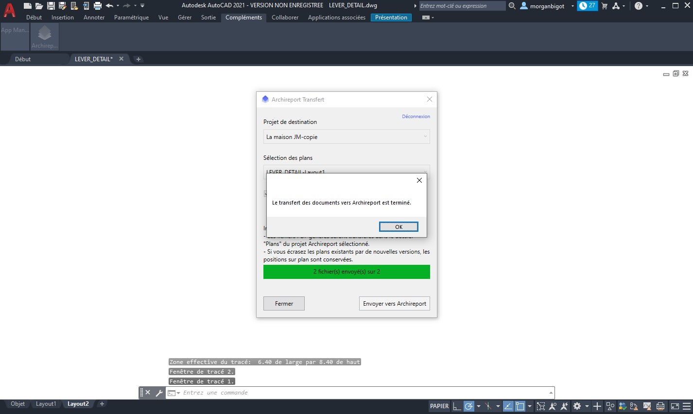Open the Projet de destination dropdown
The width and height of the screenshot is (693, 414).
(346, 137)
